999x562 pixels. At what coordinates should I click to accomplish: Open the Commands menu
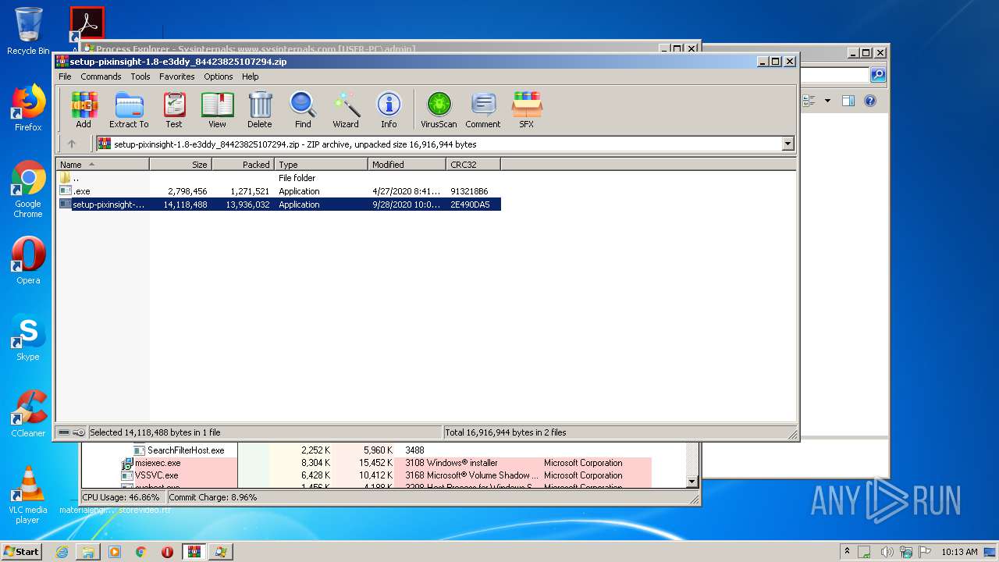tap(101, 76)
